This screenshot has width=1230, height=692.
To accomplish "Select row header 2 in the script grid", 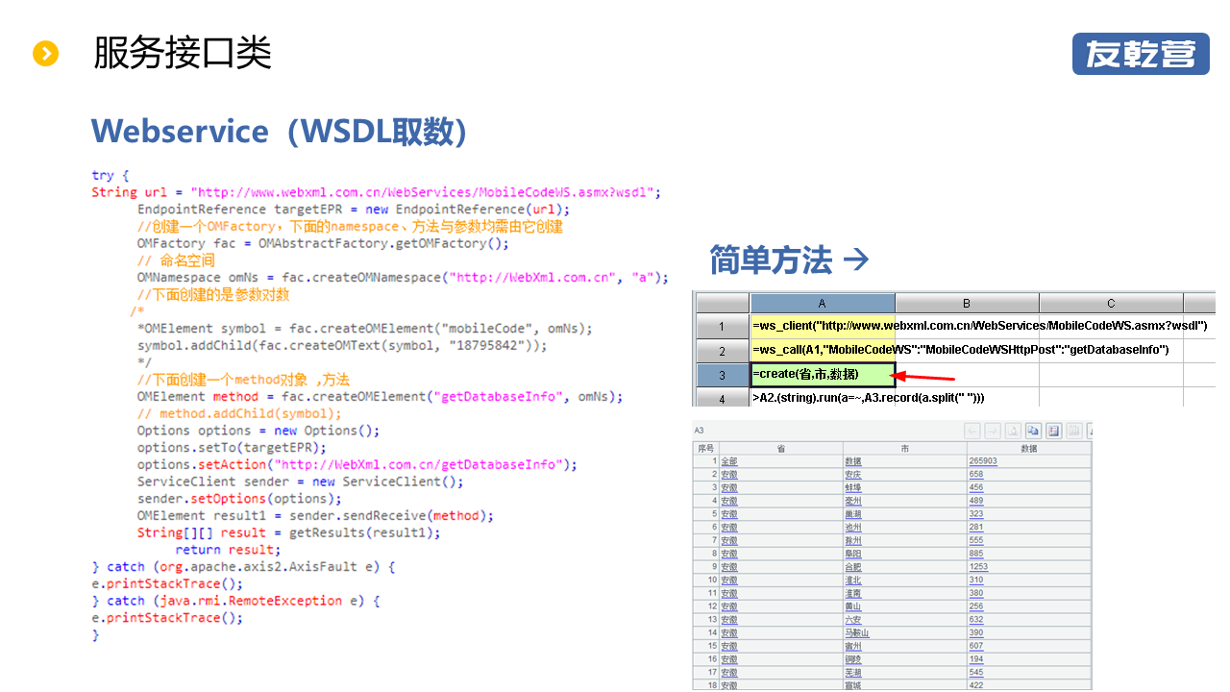I will tap(721, 350).
